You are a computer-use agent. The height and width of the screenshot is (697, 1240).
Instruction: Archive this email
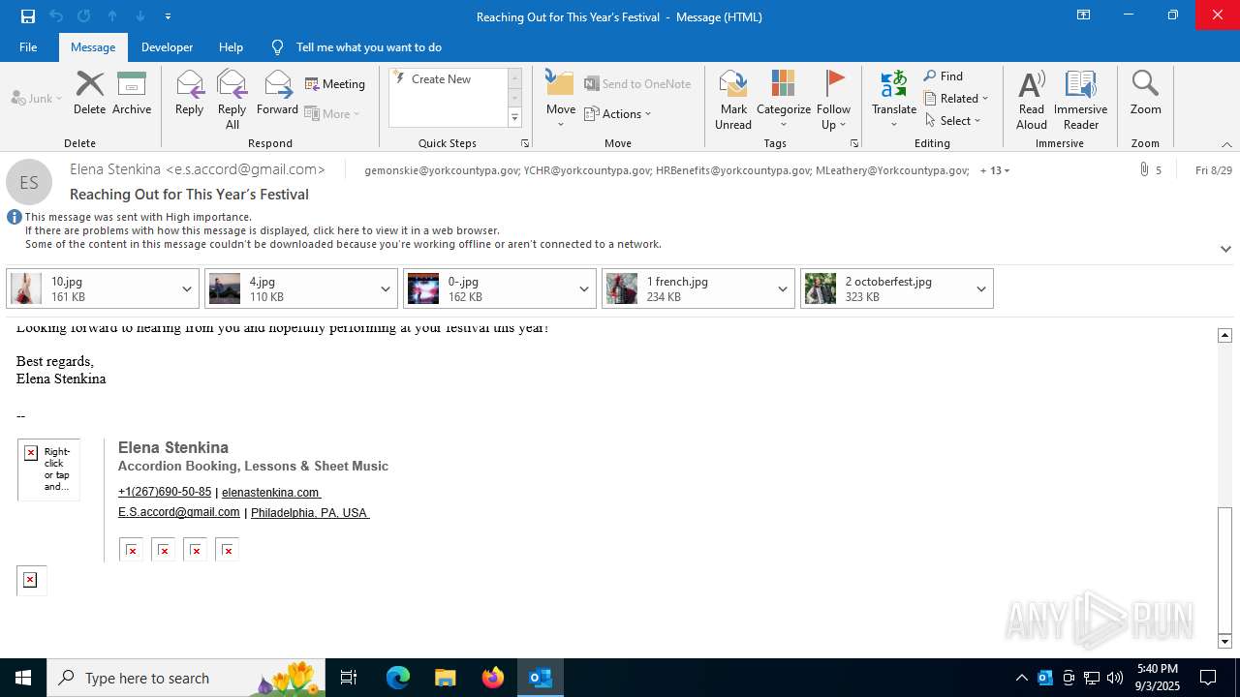tap(132, 94)
